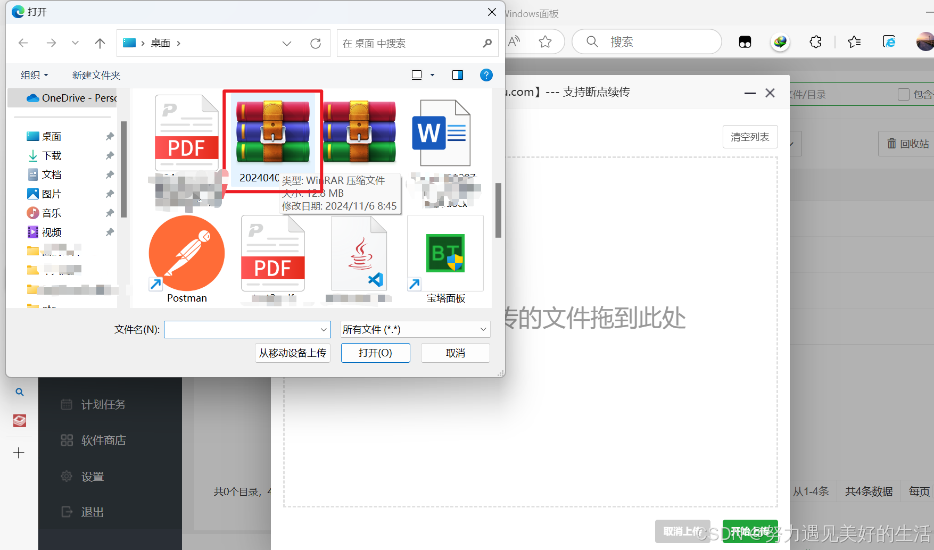Click the Tampermonkey extension icon

745,42
